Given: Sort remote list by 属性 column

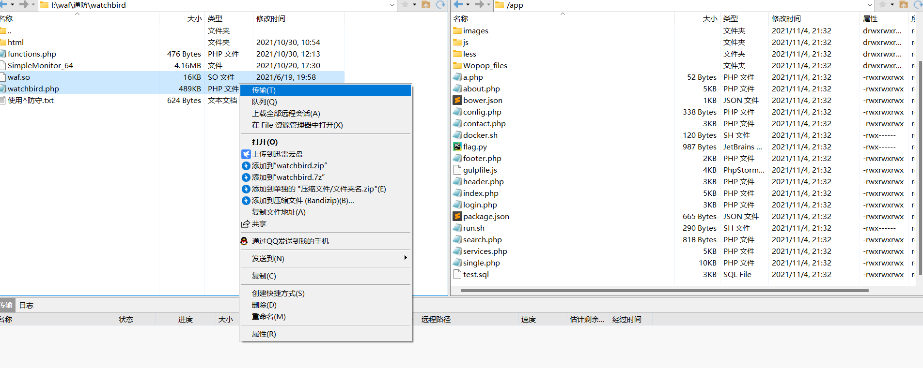Looking at the screenshot, I should click(x=883, y=19).
